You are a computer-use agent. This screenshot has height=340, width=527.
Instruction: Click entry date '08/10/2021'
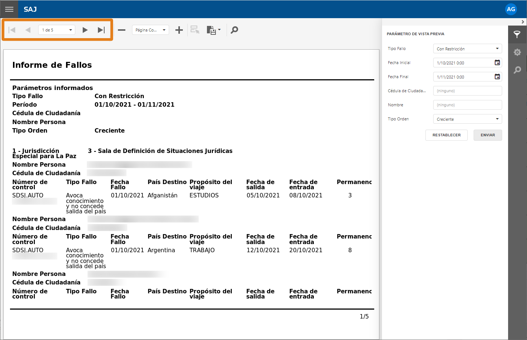click(x=306, y=195)
